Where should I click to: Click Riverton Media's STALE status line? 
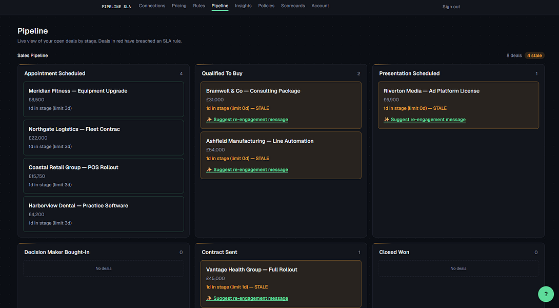415,108
